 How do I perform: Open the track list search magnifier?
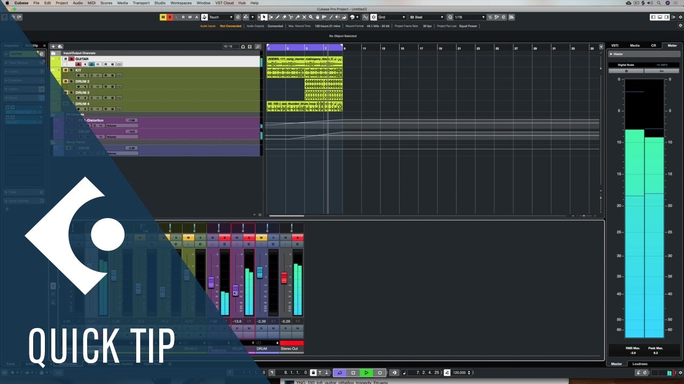(x=258, y=46)
